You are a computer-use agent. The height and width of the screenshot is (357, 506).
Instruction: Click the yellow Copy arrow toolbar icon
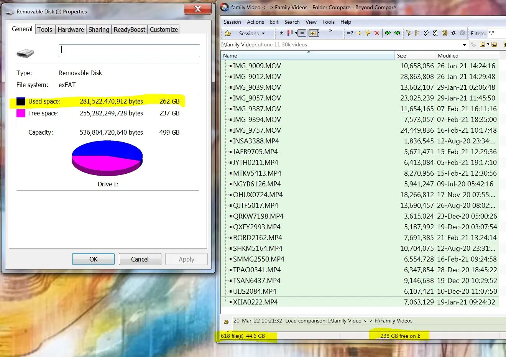pyautogui.click(x=359, y=33)
